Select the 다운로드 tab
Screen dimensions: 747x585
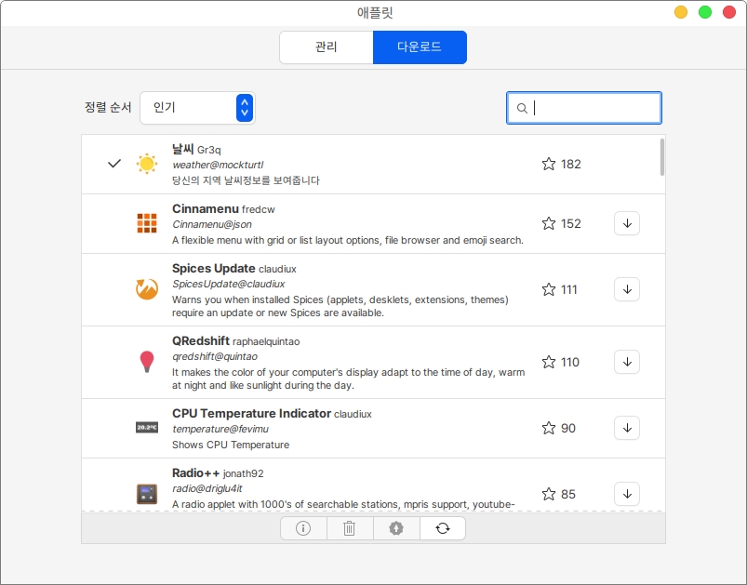click(420, 47)
